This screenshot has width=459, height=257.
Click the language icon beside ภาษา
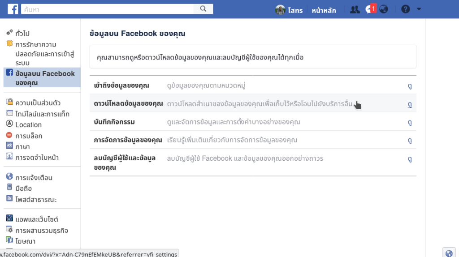point(9,146)
